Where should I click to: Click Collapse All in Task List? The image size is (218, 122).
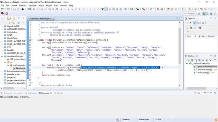coord(195,28)
